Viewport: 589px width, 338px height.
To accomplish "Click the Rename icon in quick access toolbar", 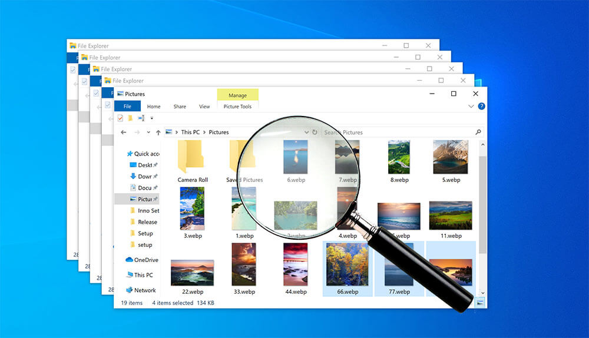I will [141, 118].
